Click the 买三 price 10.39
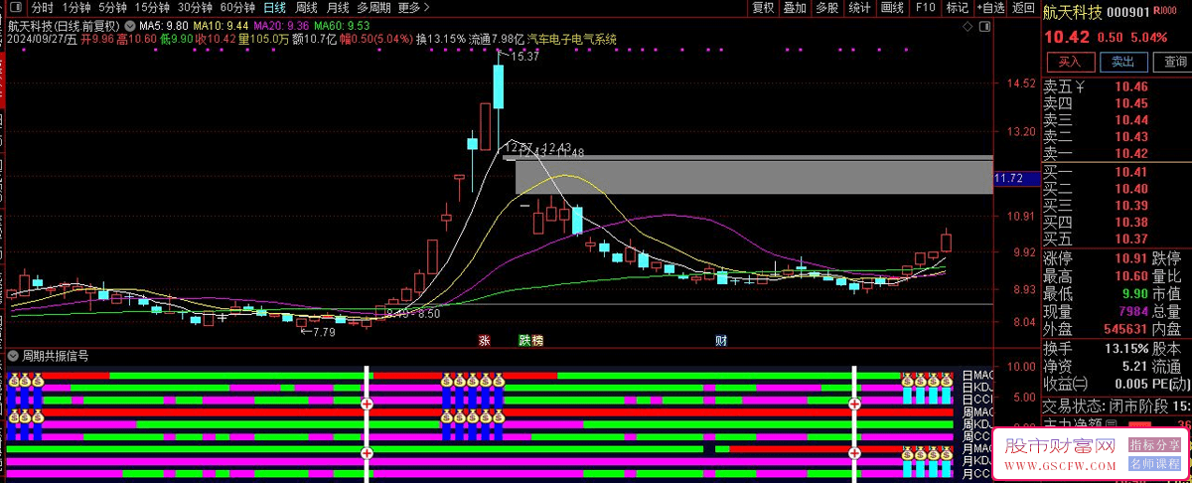This screenshot has height=483, width=1192. [x=1130, y=206]
